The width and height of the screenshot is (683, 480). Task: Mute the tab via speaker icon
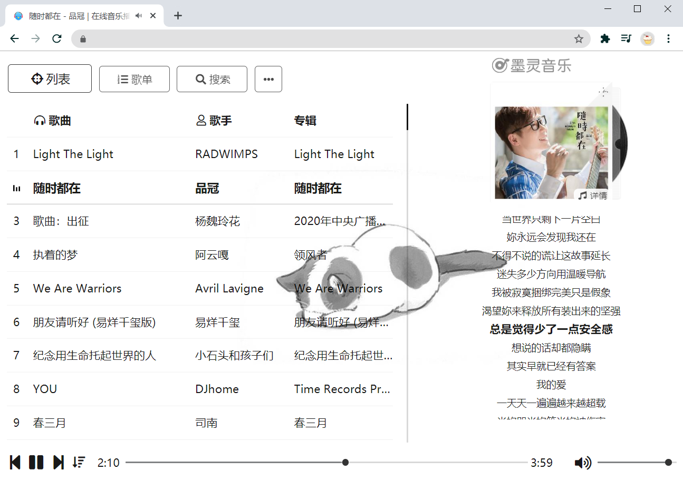[139, 16]
